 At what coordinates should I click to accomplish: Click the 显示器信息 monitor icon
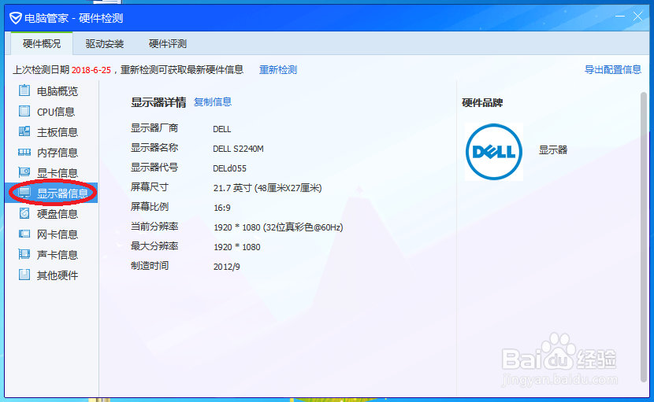(24, 193)
